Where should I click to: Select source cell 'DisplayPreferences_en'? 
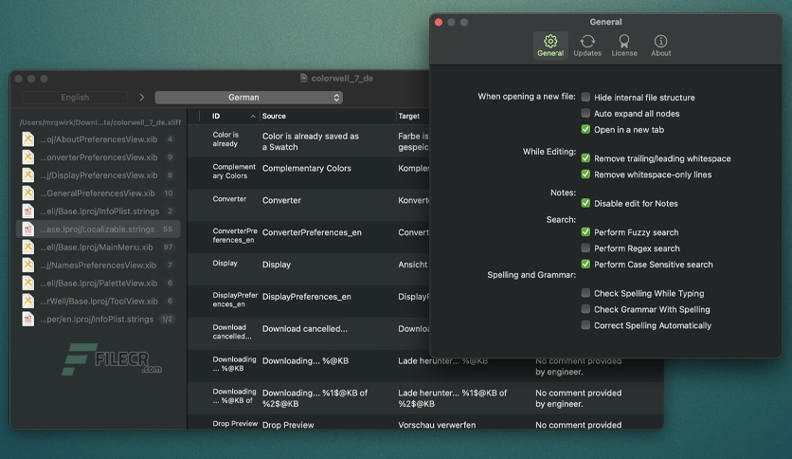click(307, 297)
